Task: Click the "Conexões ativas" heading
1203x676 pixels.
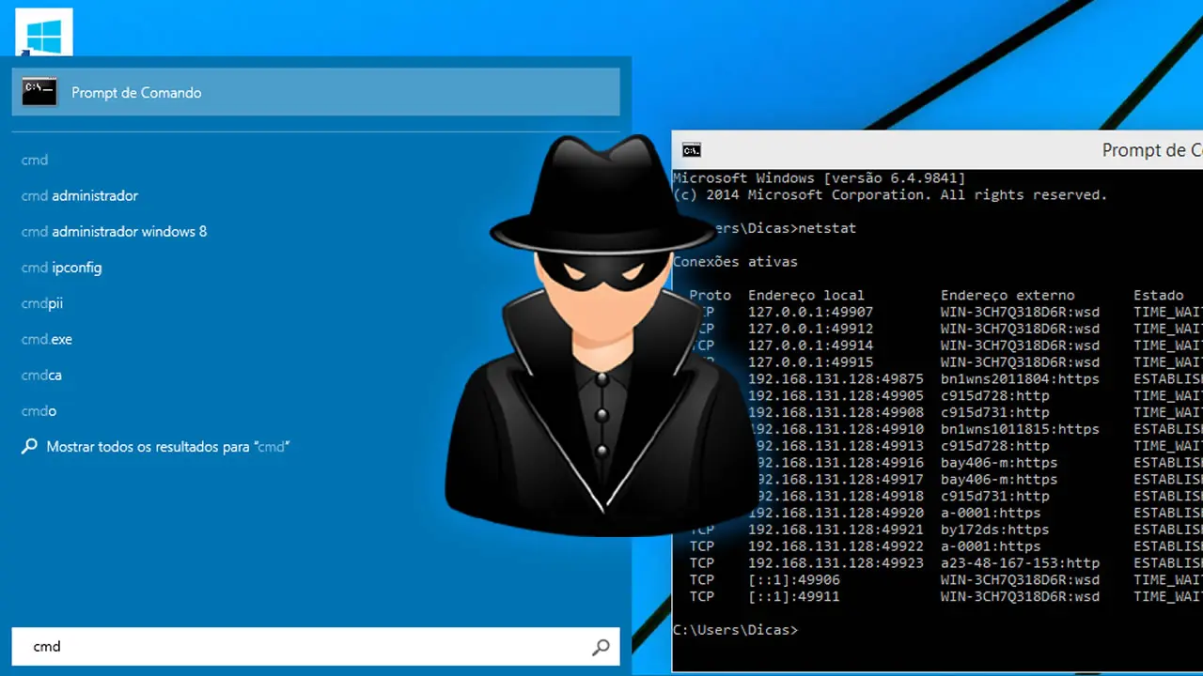Action: (735, 262)
